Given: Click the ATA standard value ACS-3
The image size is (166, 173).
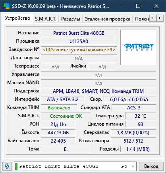Looking at the screenshot, I should pos(134,108).
